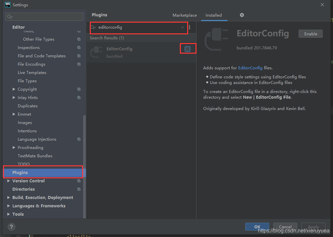Open the plugin search options three-dot menu
Screen dimensions: 333x237
[190, 27]
